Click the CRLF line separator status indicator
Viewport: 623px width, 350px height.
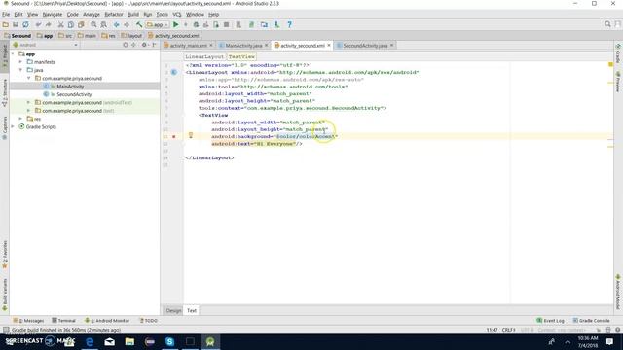[508, 330]
